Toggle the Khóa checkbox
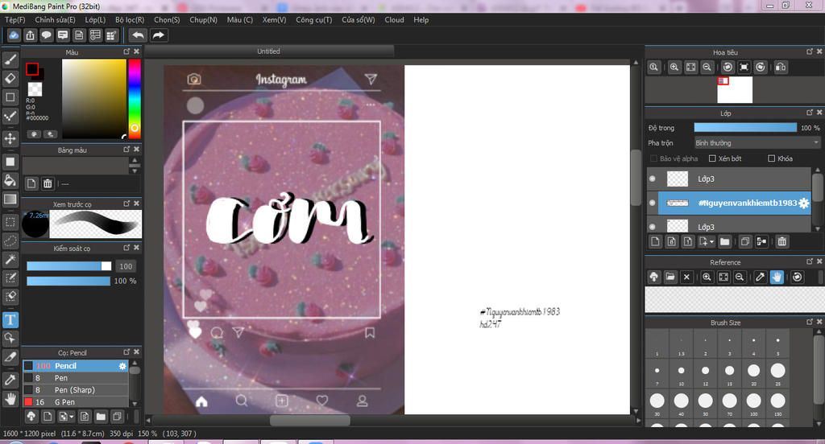 [771, 158]
